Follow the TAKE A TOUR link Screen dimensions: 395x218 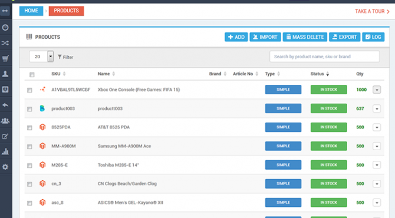(x=373, y=11)
